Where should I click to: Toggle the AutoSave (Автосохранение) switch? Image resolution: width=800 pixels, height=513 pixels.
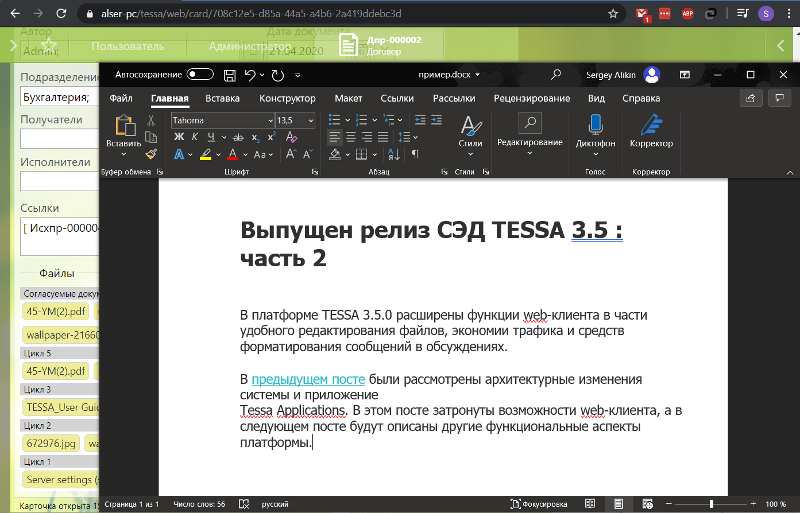(x=200, y=74)
